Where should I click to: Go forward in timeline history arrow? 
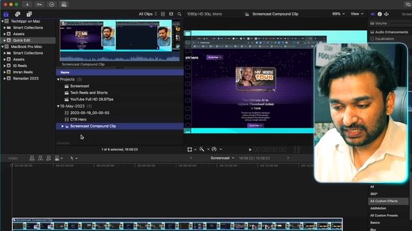pyautogui.click(x=288, y=158)
